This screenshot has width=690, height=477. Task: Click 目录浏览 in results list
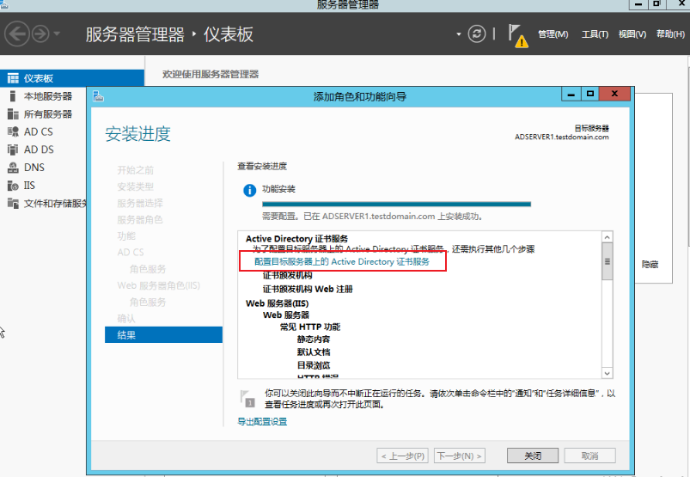314,365
